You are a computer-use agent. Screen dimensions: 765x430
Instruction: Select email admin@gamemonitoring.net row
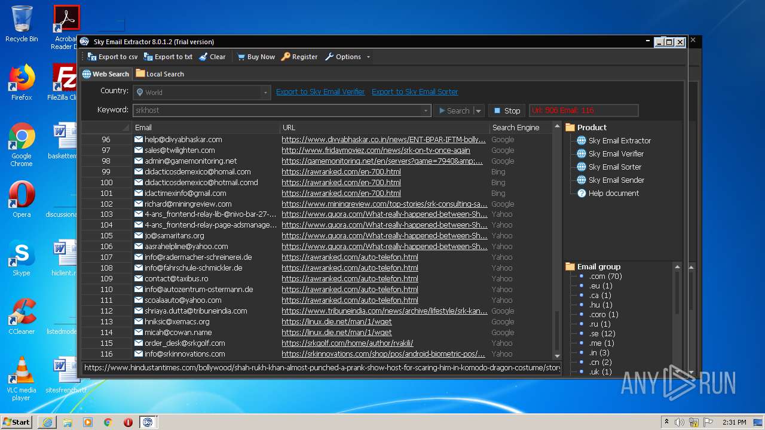pos(191,161)
